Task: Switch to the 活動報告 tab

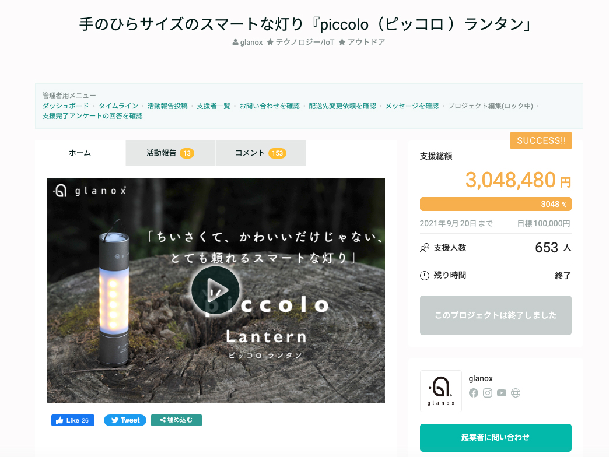Action: pos(170,153)
